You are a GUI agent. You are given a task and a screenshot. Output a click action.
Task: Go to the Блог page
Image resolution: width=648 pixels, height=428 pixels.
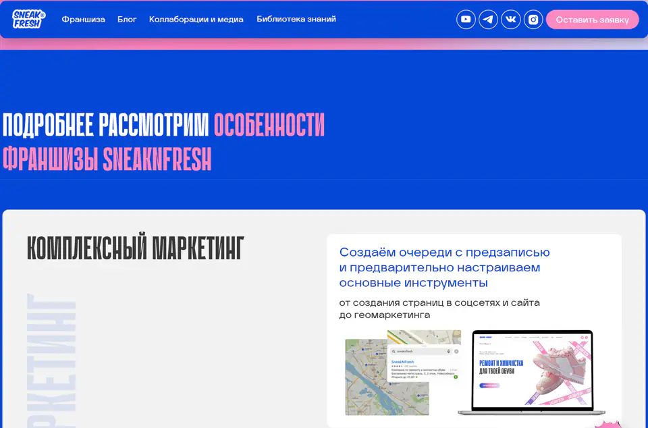pyautogui.click(x=127, y=20)
